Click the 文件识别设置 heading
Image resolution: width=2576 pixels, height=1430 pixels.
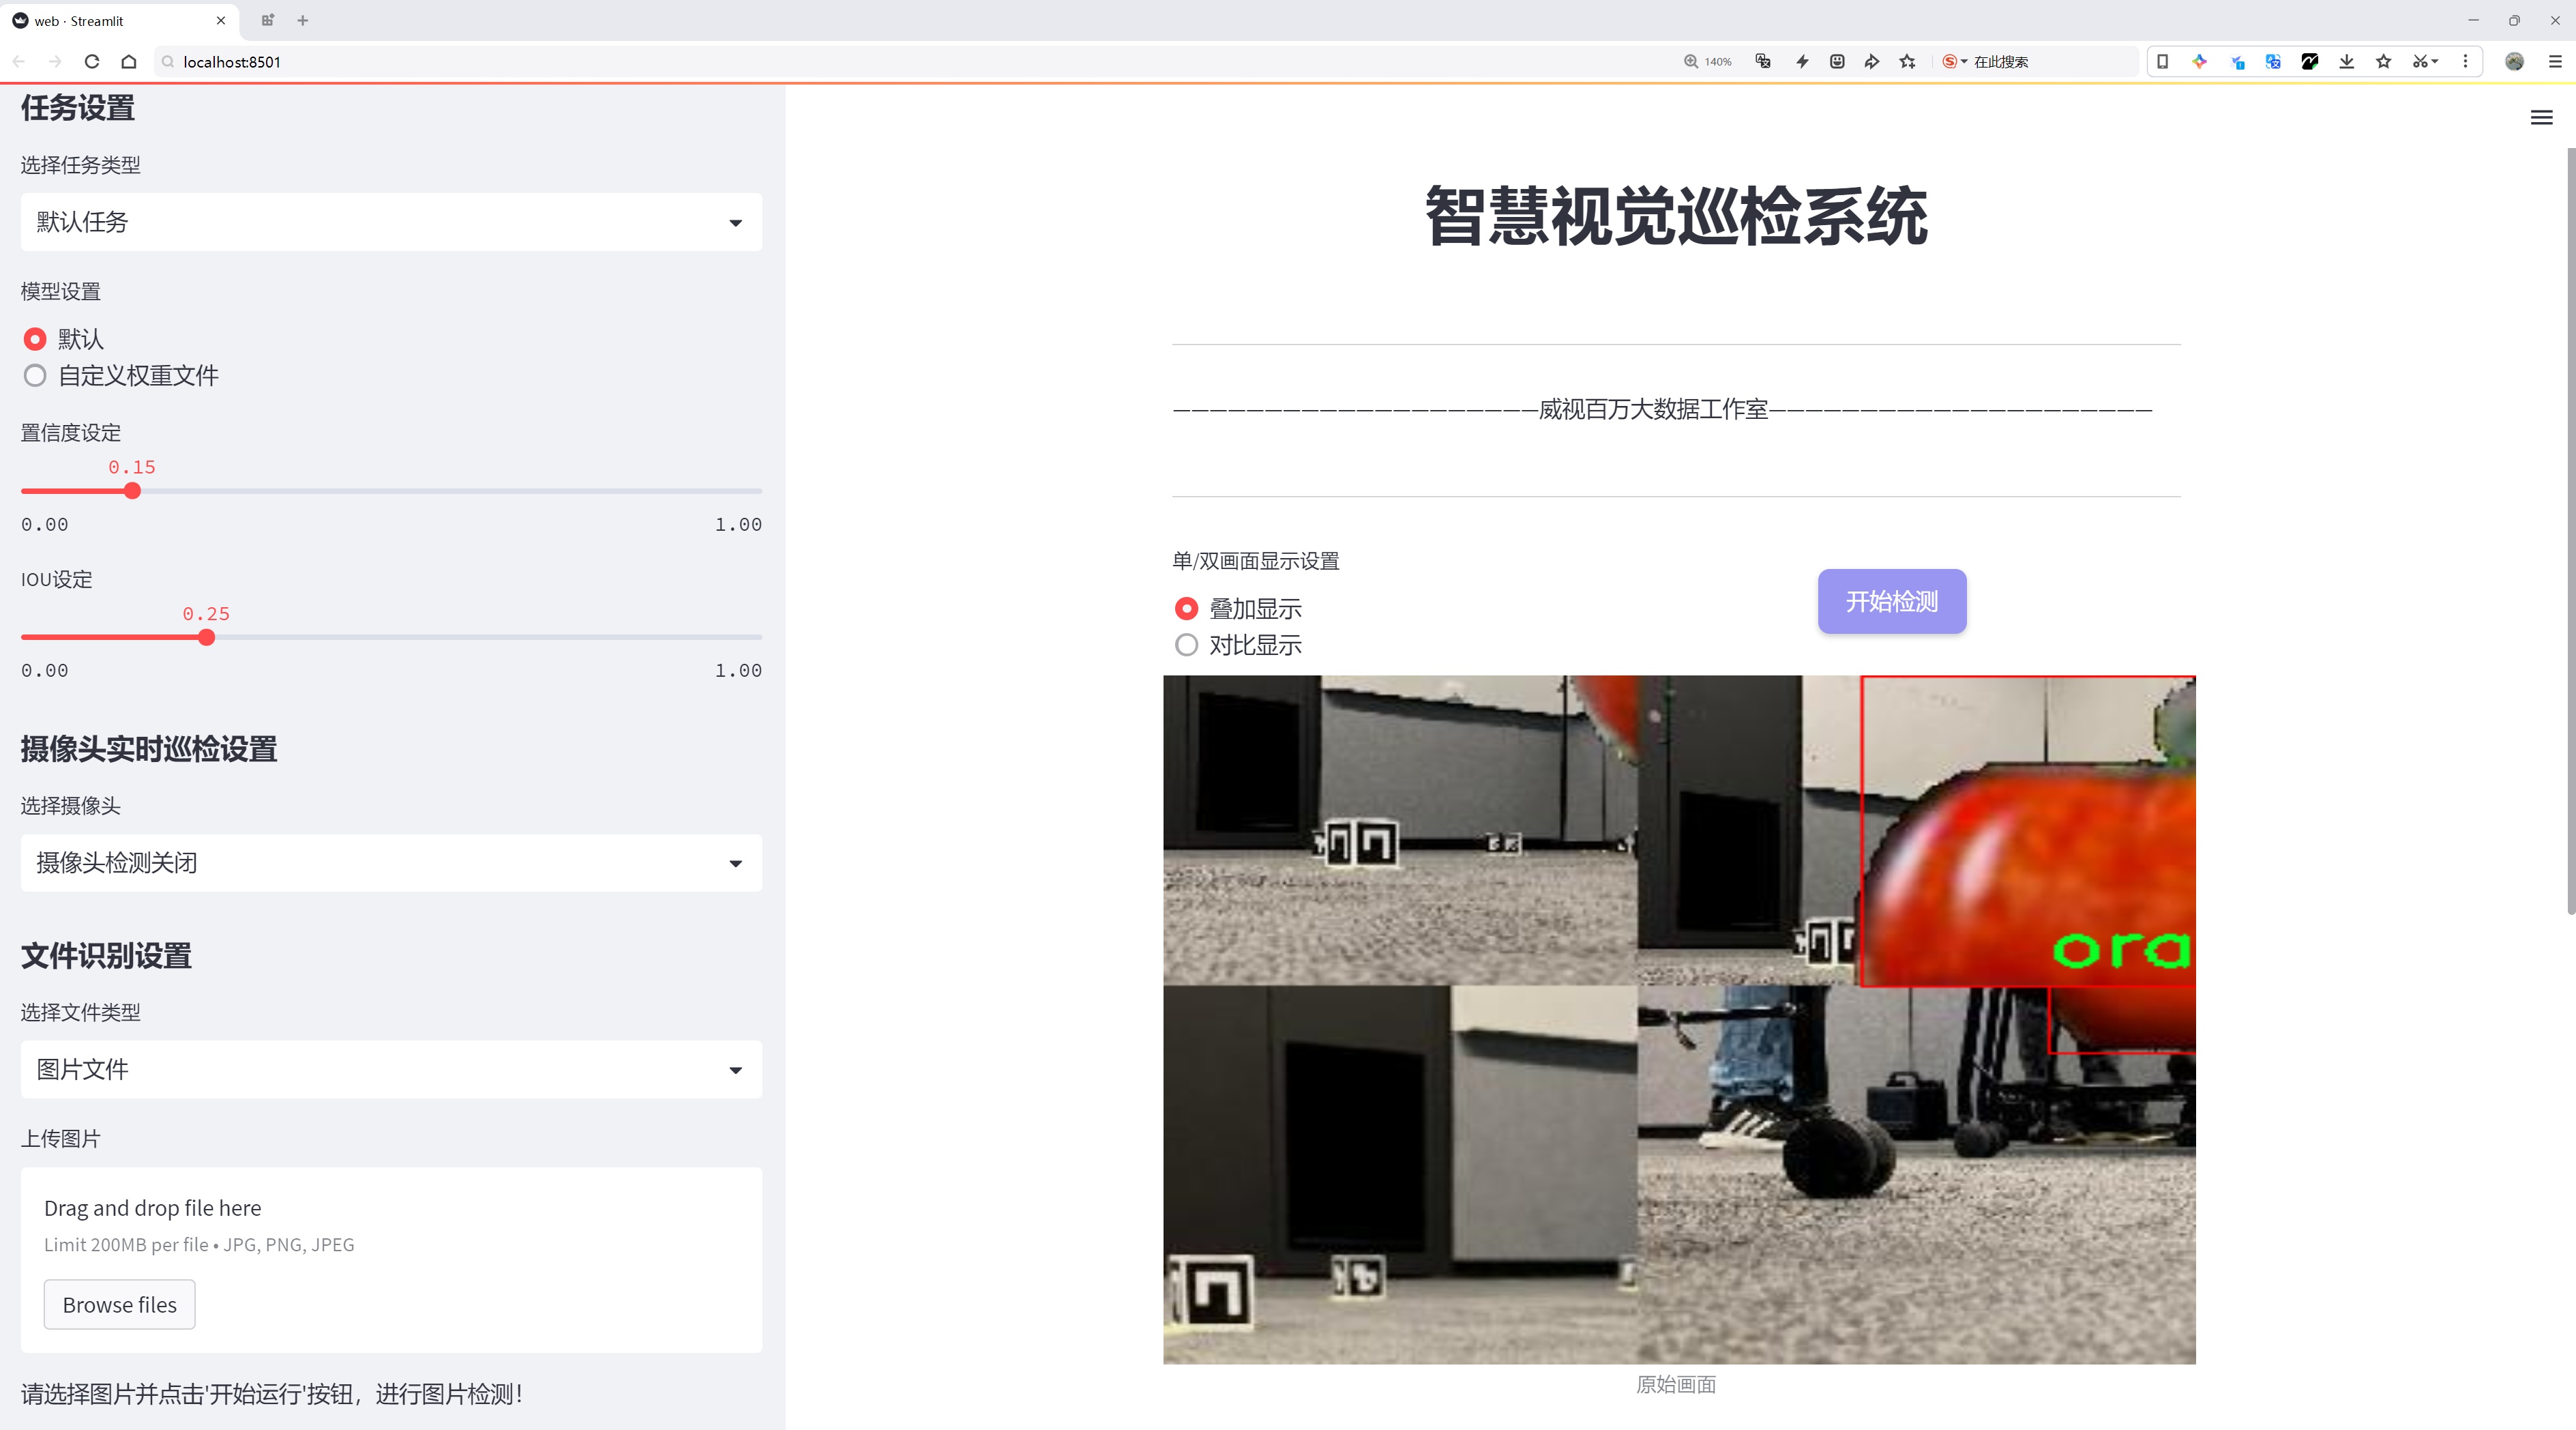pyautogui.click(x=106, y=956)
